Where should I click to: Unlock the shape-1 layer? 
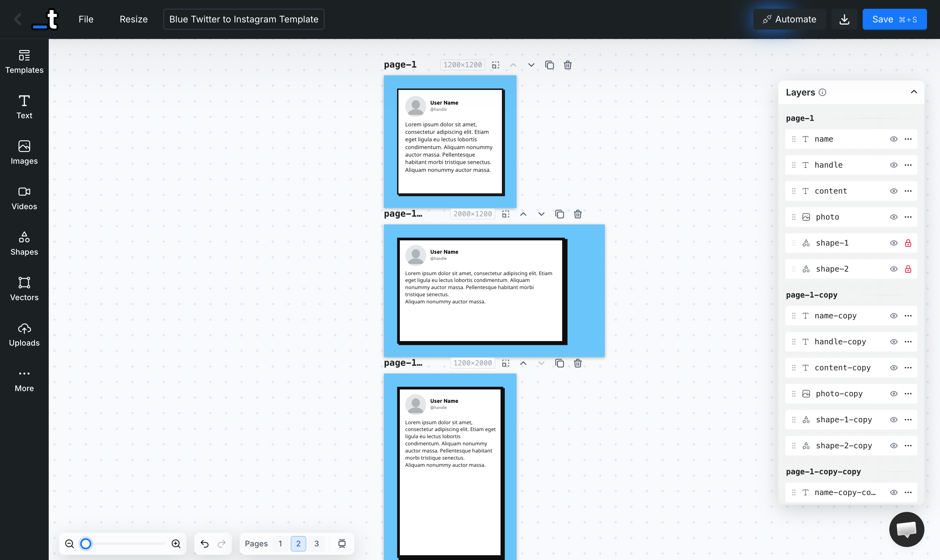pos(908,243)
